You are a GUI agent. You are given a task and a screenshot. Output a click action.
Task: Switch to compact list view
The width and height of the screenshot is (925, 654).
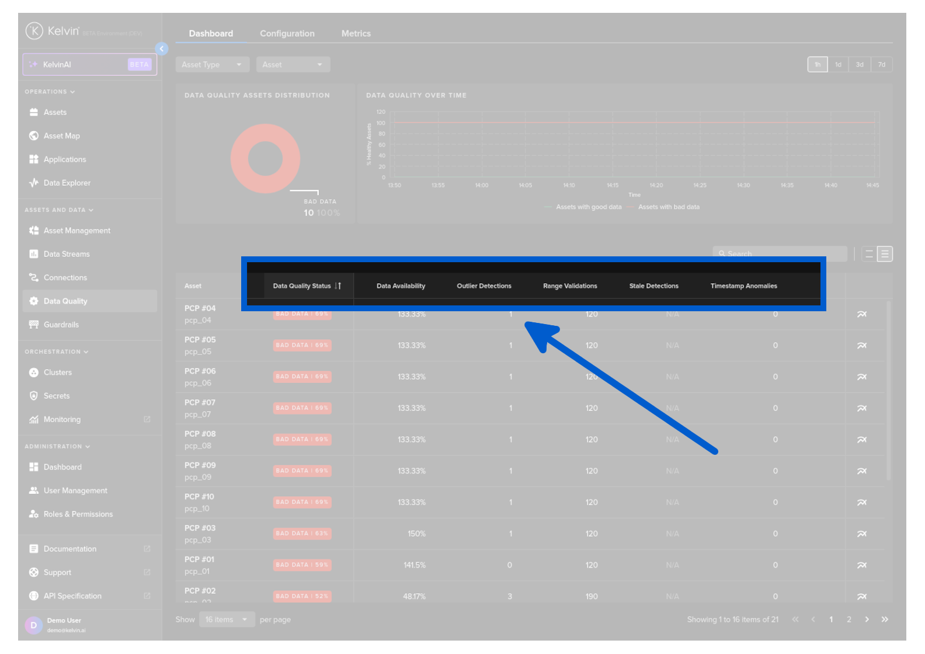(869, 254)
